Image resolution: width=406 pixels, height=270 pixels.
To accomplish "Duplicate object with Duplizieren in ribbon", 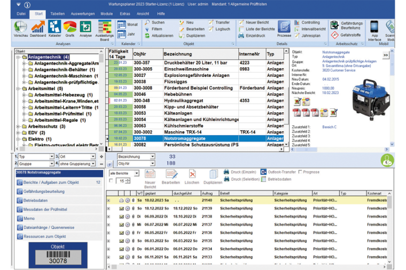I will (192, 36).
